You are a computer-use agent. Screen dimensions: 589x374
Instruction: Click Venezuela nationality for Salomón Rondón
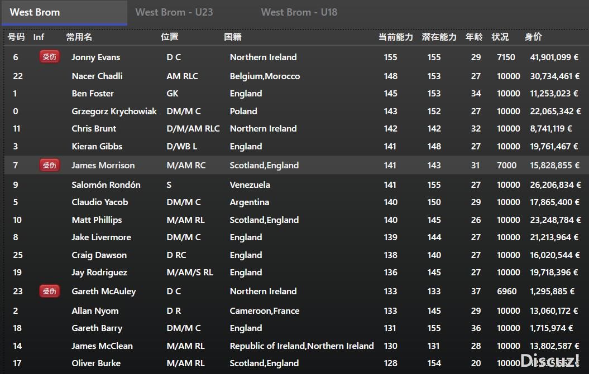pyautogui.click(x=250, y=184)
